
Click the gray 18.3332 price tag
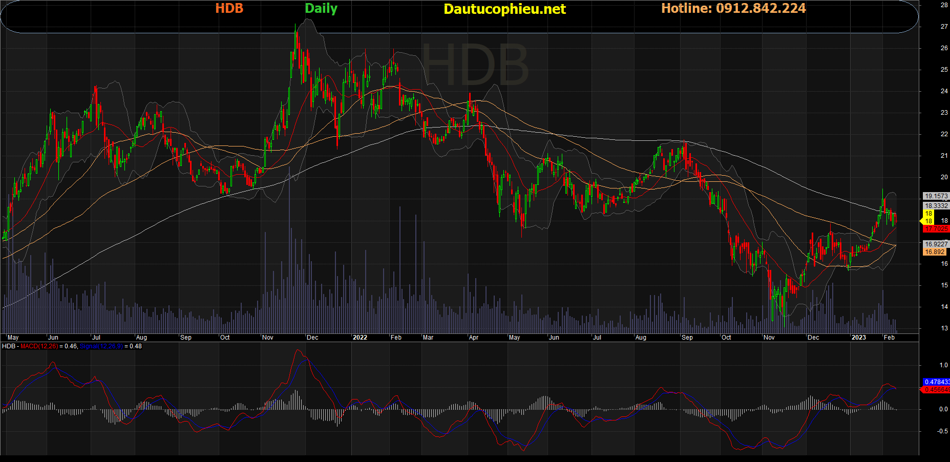point(936,206)
